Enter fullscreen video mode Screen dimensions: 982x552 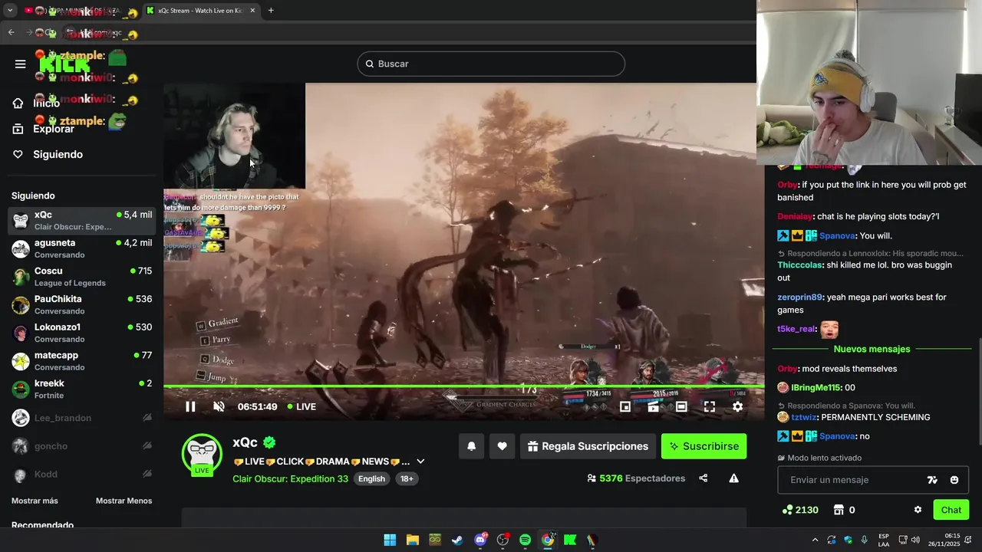pos(710,406)
